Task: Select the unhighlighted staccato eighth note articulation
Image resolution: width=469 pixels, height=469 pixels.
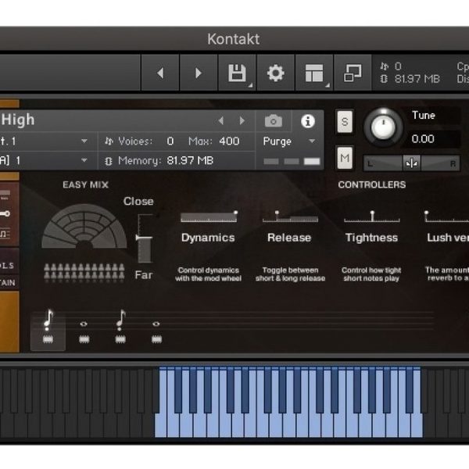Action: click(x=120, y=320)
